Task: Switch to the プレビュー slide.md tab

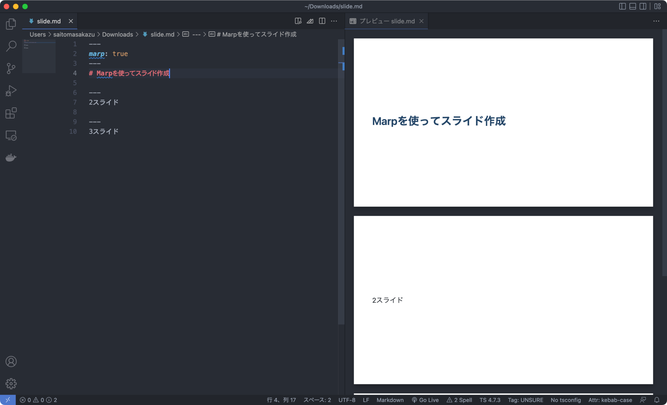Action: pos(387,21)
